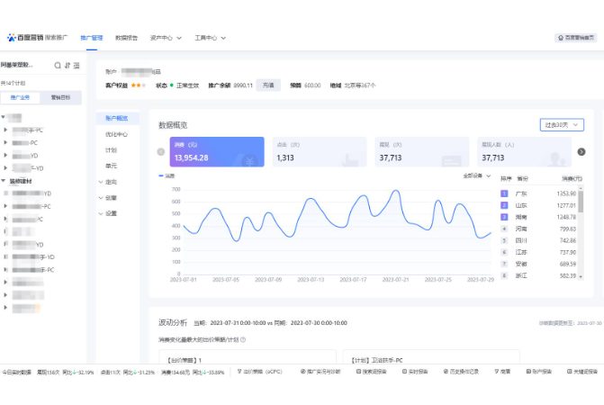The height and width of the screenshot is (405, 604).
Task: Click the 正常生效 status text
Action: (x=187, y=85)
